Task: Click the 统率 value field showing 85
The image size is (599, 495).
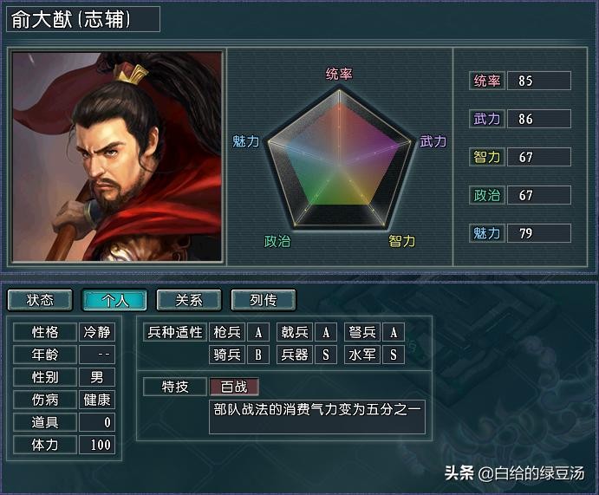Action: (539, 81)
